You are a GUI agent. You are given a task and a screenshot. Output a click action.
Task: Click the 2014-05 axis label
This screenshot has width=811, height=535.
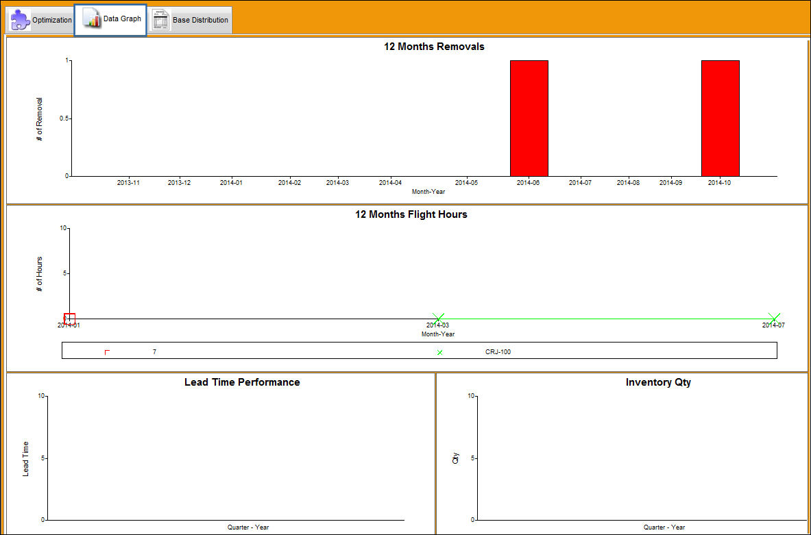(x=466, y=182)
